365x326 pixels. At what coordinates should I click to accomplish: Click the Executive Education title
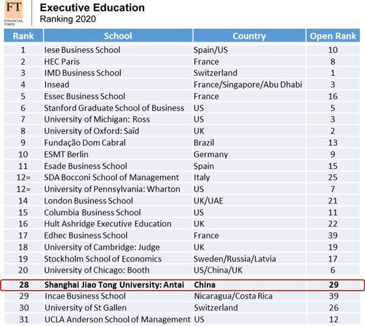click(92, 8)
